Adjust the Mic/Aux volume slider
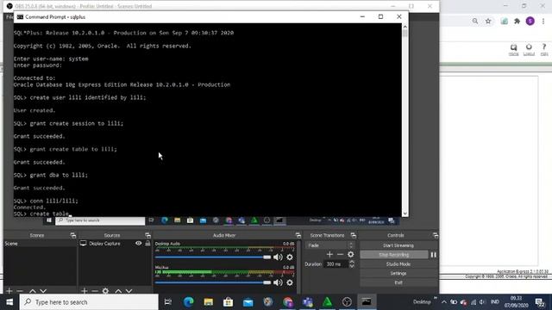Image resolution: width=552 pixels, height=310 pixels. 213,282
